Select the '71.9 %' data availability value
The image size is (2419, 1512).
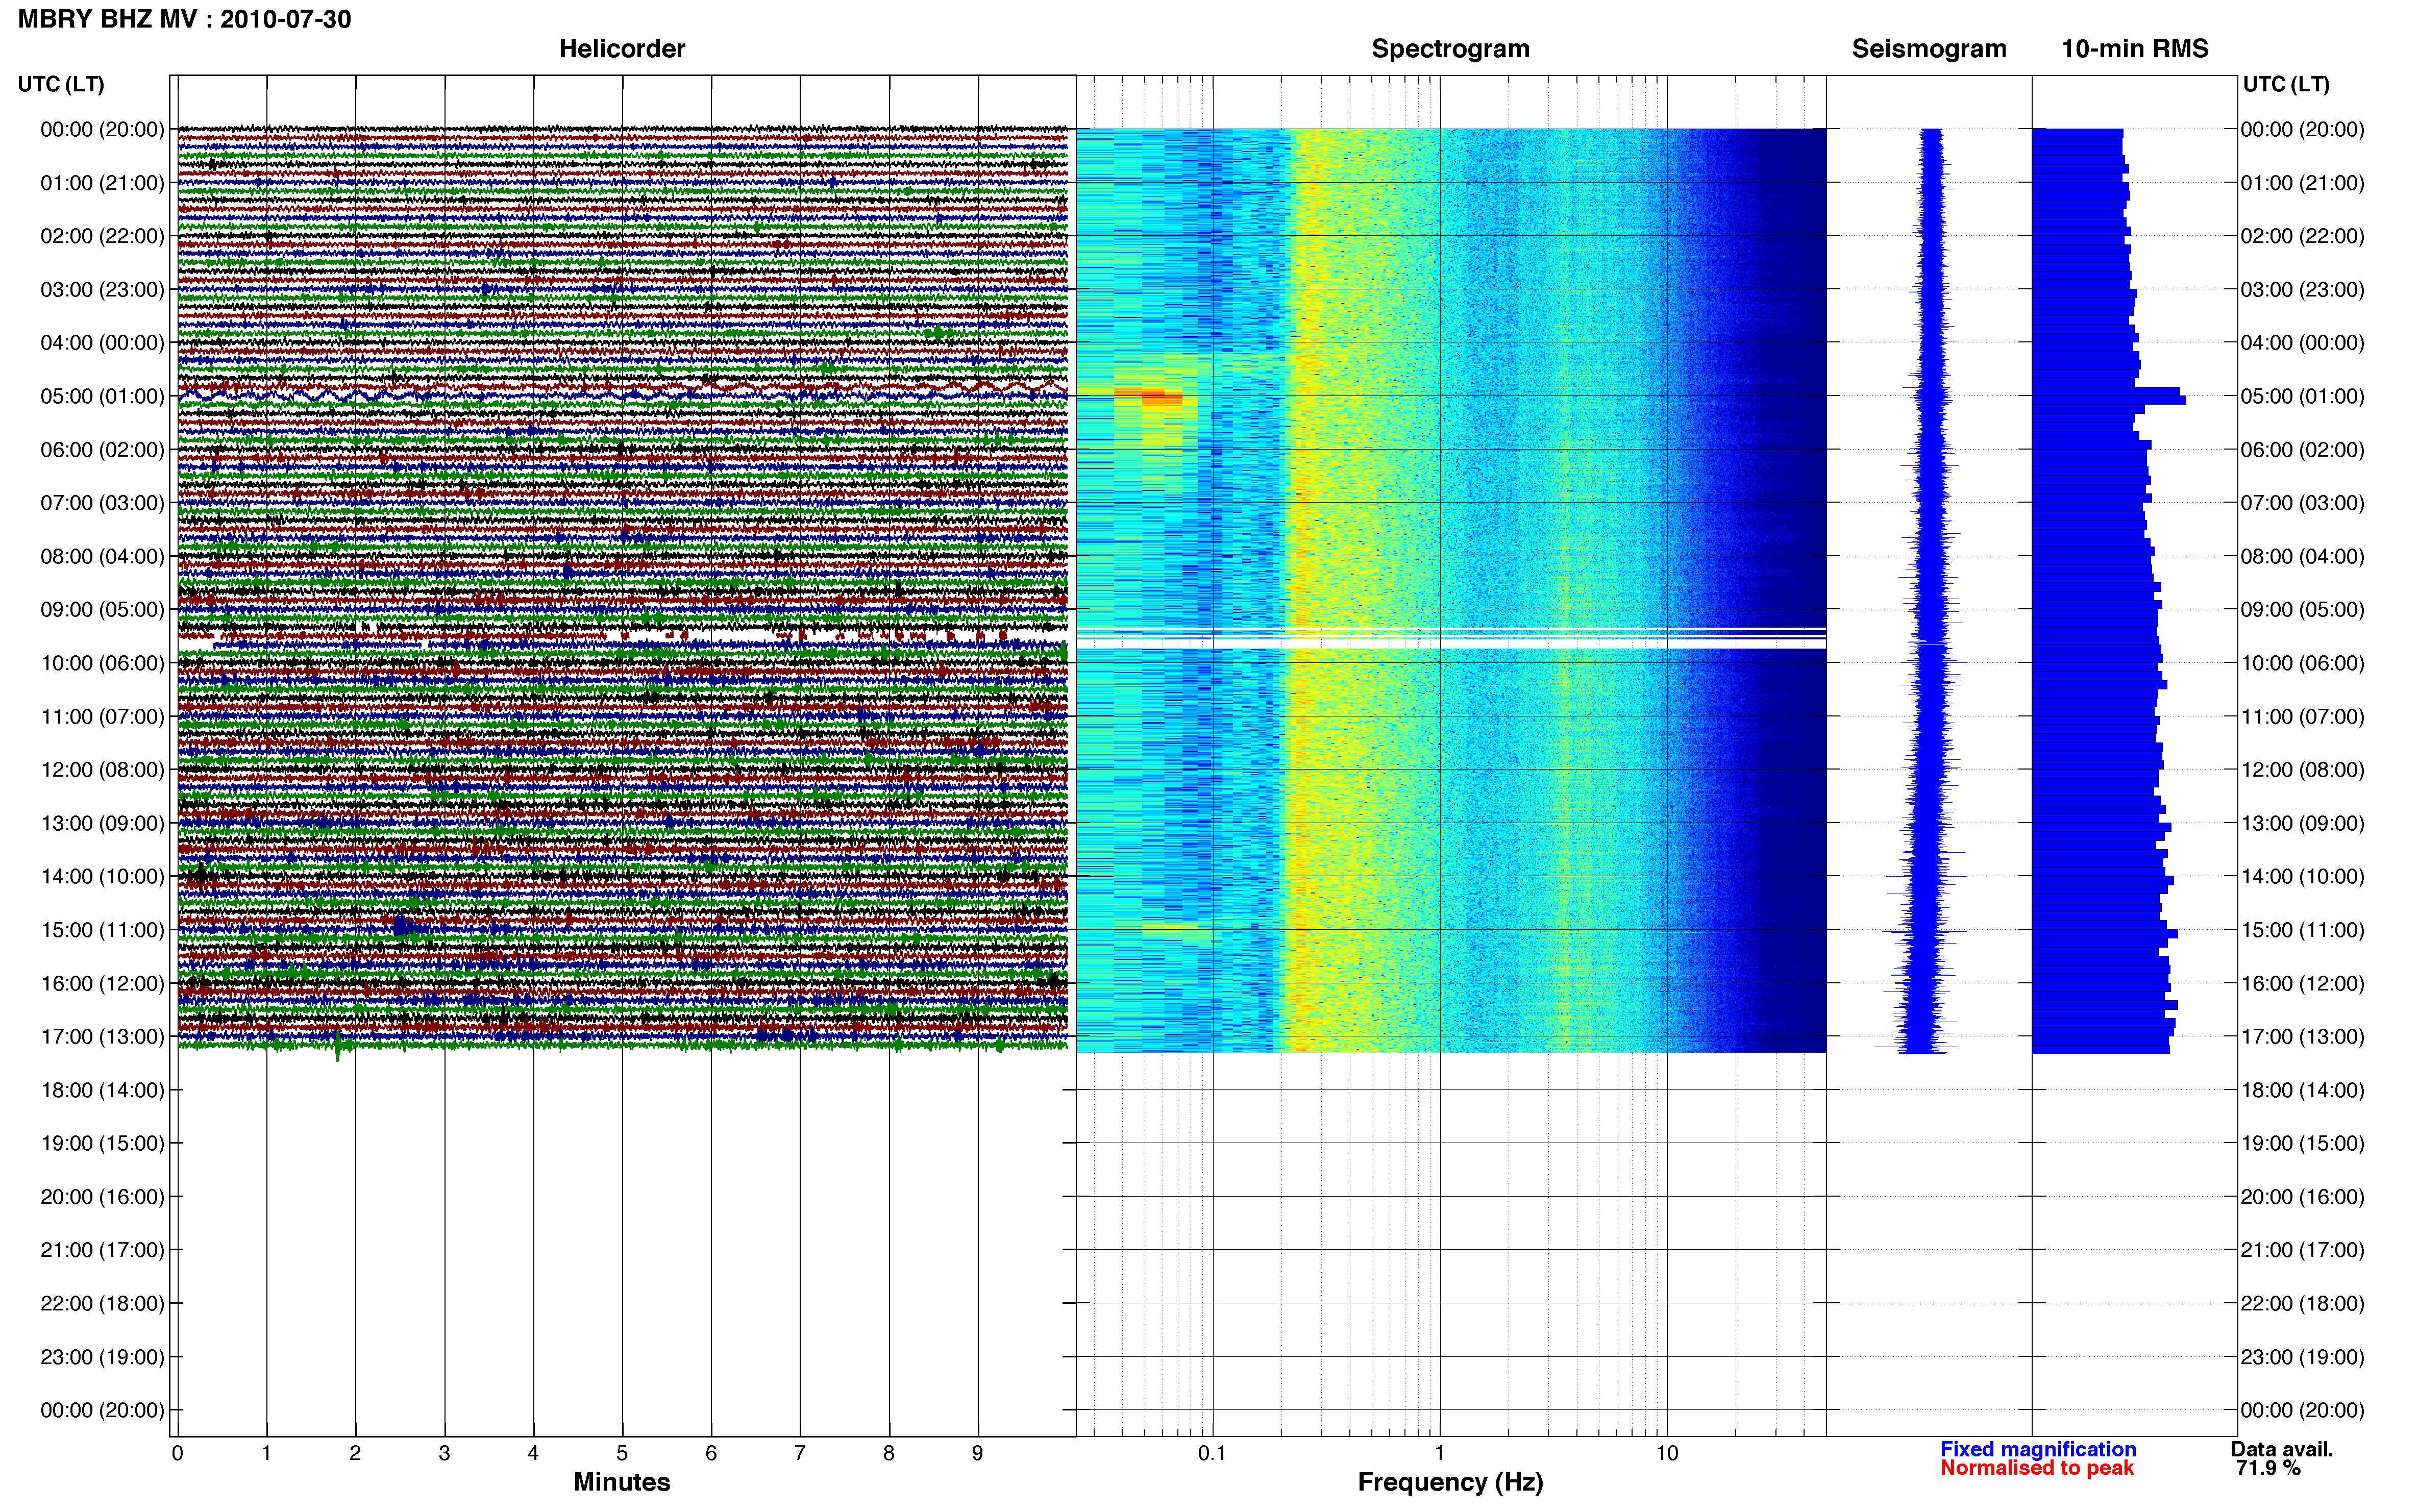pyautogui.click(x=2268, y=1468)
